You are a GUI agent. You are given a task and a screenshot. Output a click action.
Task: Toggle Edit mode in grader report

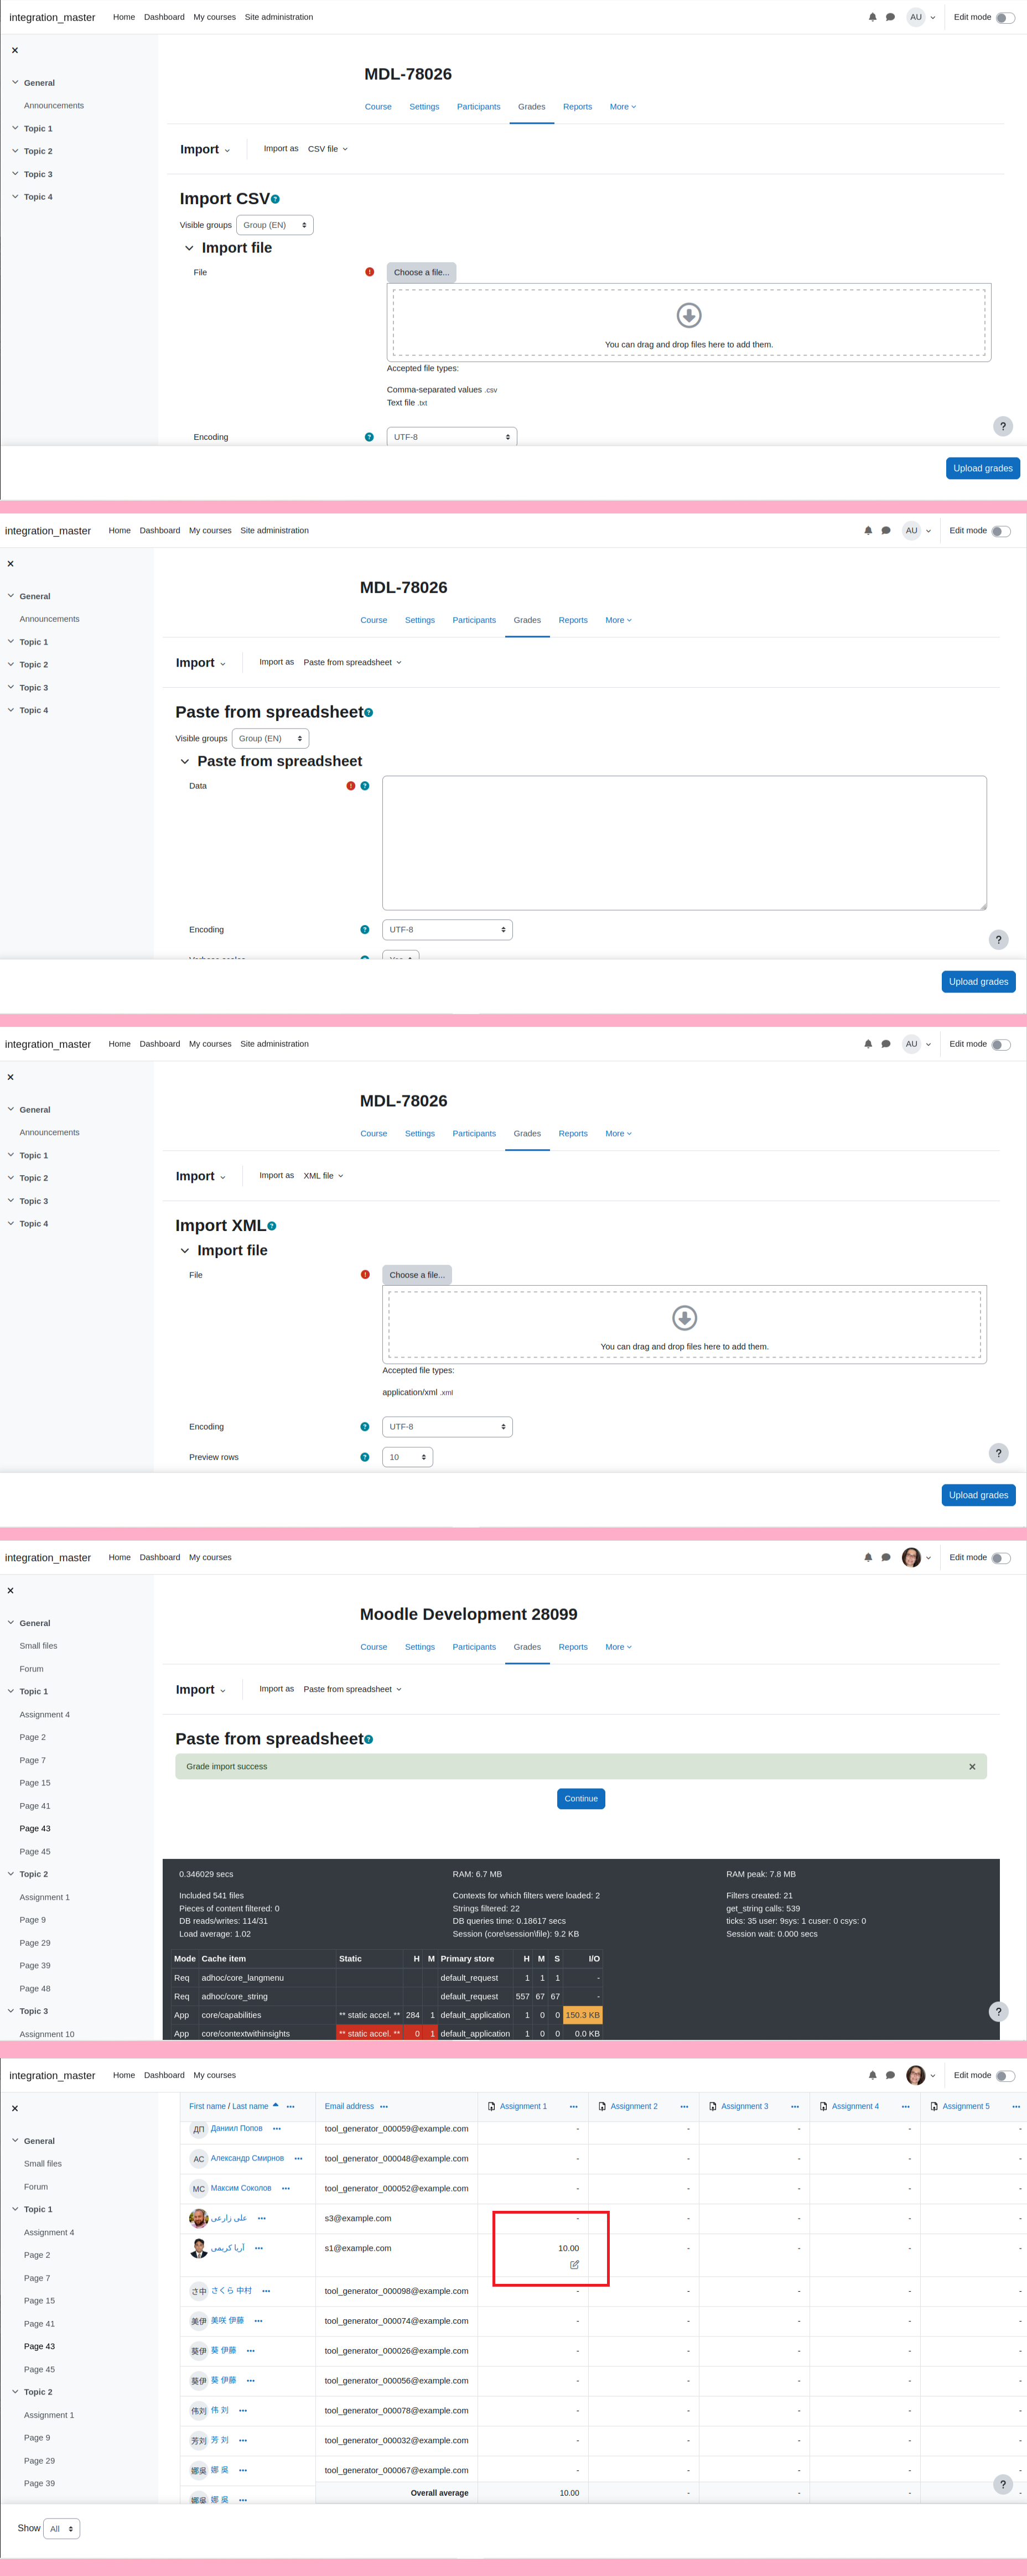(1005, 2076)
